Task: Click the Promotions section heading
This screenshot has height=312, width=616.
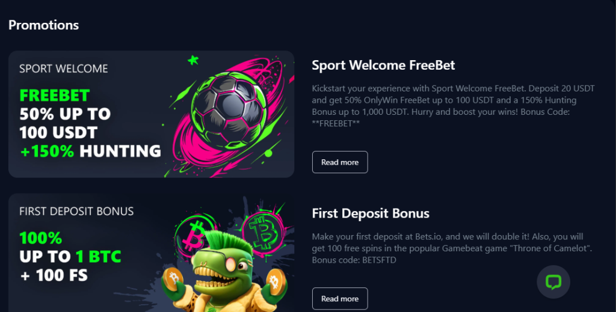Action: 43,25
